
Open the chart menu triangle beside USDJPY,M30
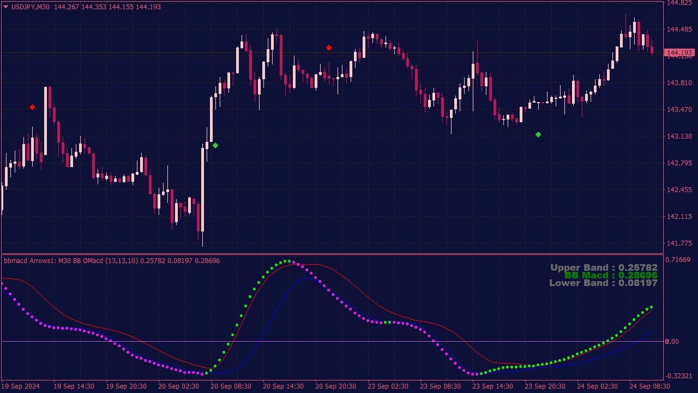(6, 7)
